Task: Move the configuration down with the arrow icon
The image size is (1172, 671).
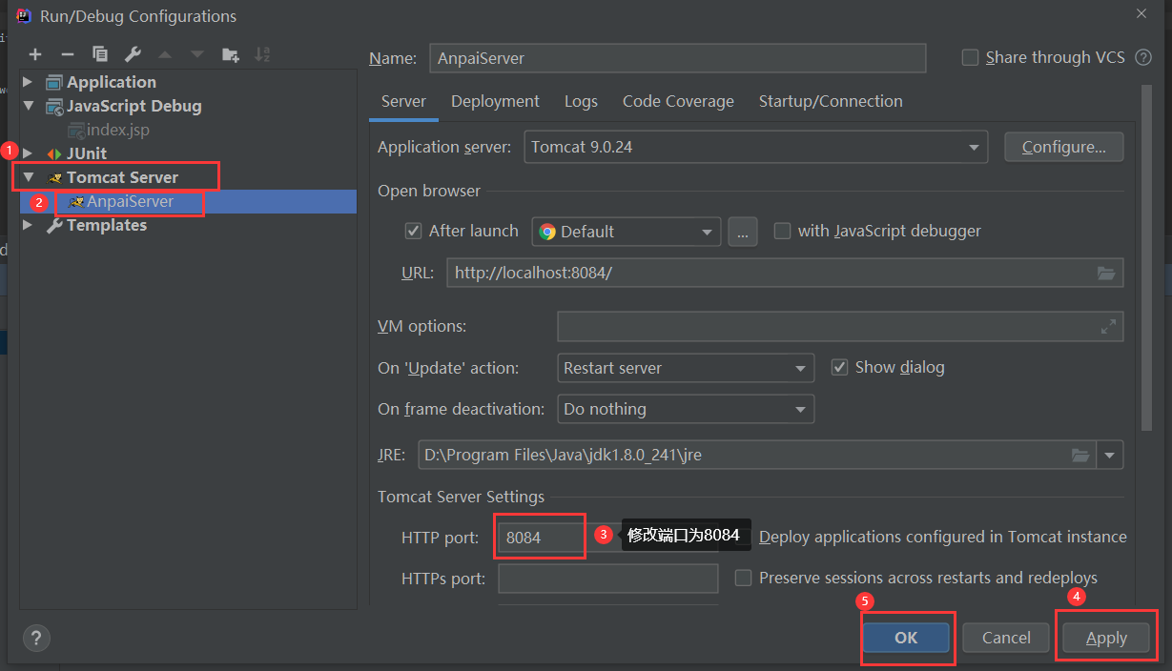Action: coord(197,55)
